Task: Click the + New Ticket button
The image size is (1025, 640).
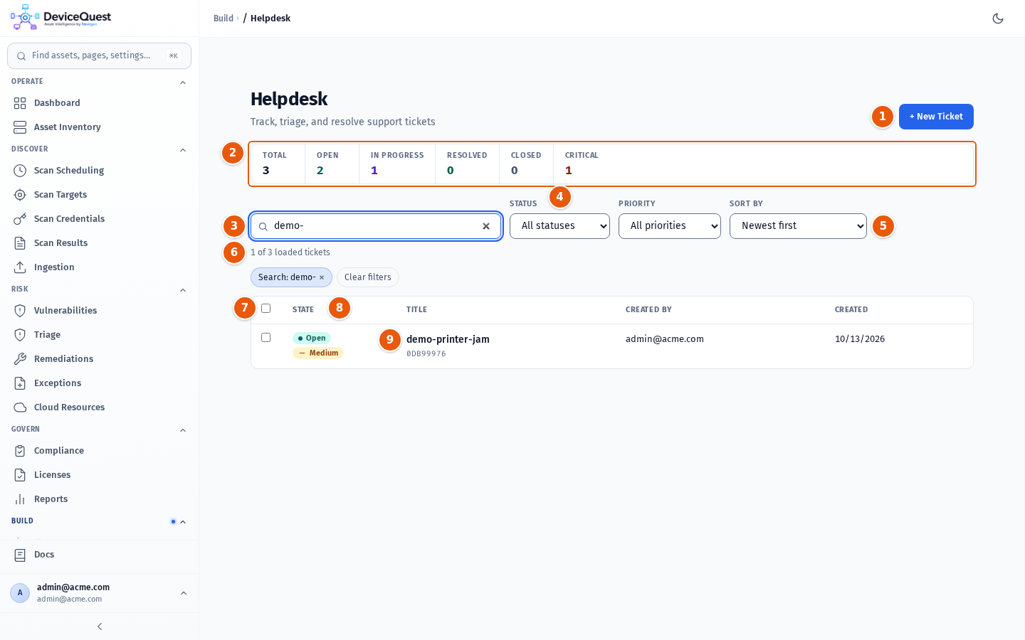Action: [936, 117]
